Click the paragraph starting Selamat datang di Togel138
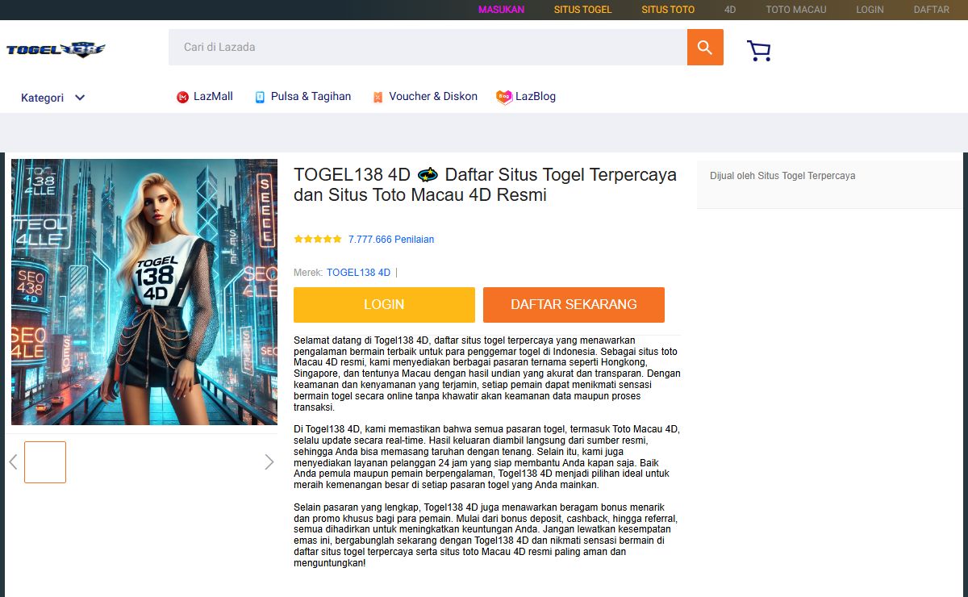This screenshot has width=968, height=597. (x=487, y=374)
